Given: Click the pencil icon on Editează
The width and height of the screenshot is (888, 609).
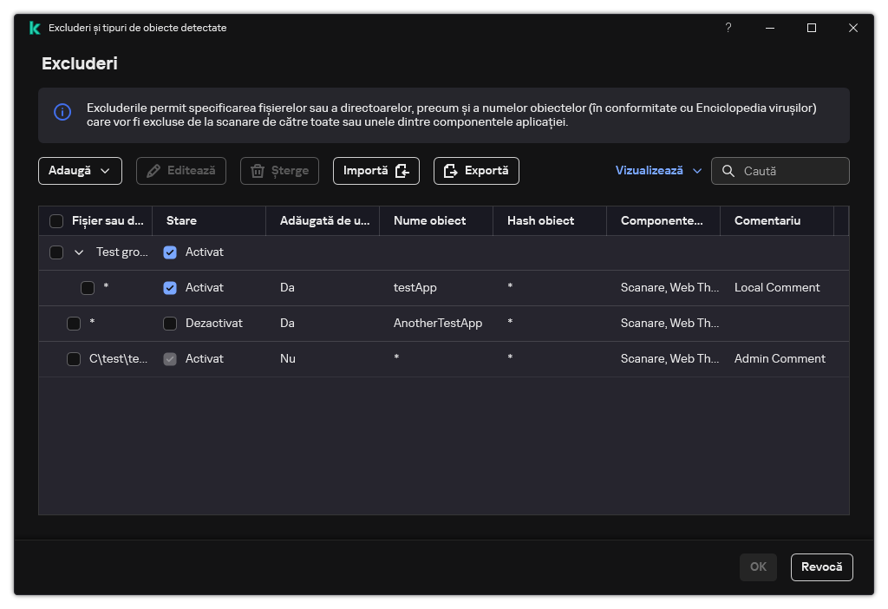Looking at the screenshot, I should tap(153, 171).
